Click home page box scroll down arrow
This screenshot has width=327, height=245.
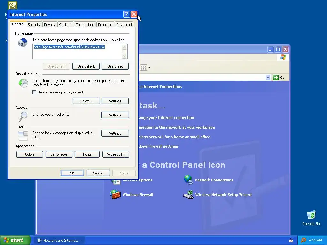click(125, 56)
